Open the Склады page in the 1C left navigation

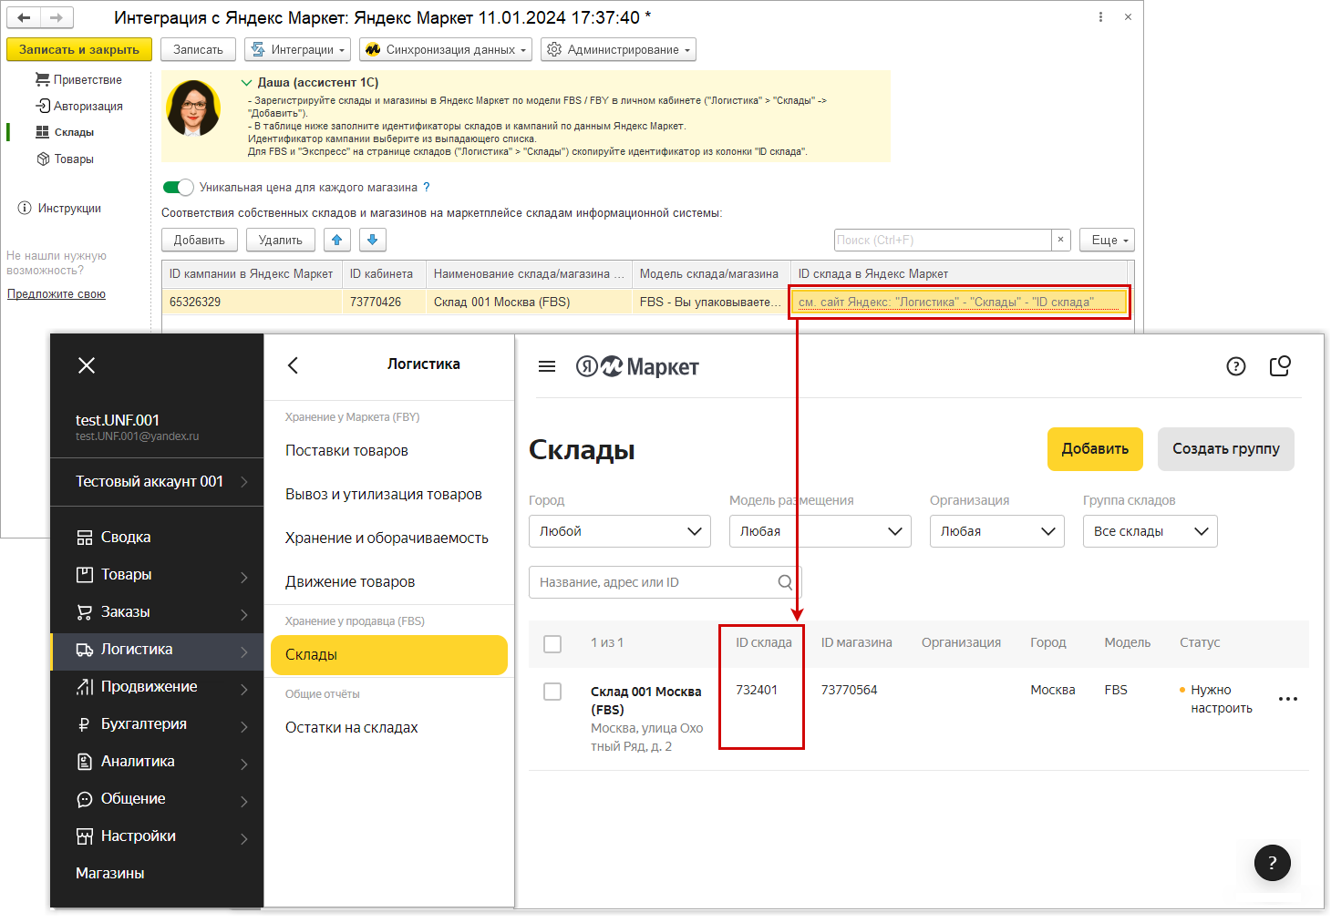[65, 132]
